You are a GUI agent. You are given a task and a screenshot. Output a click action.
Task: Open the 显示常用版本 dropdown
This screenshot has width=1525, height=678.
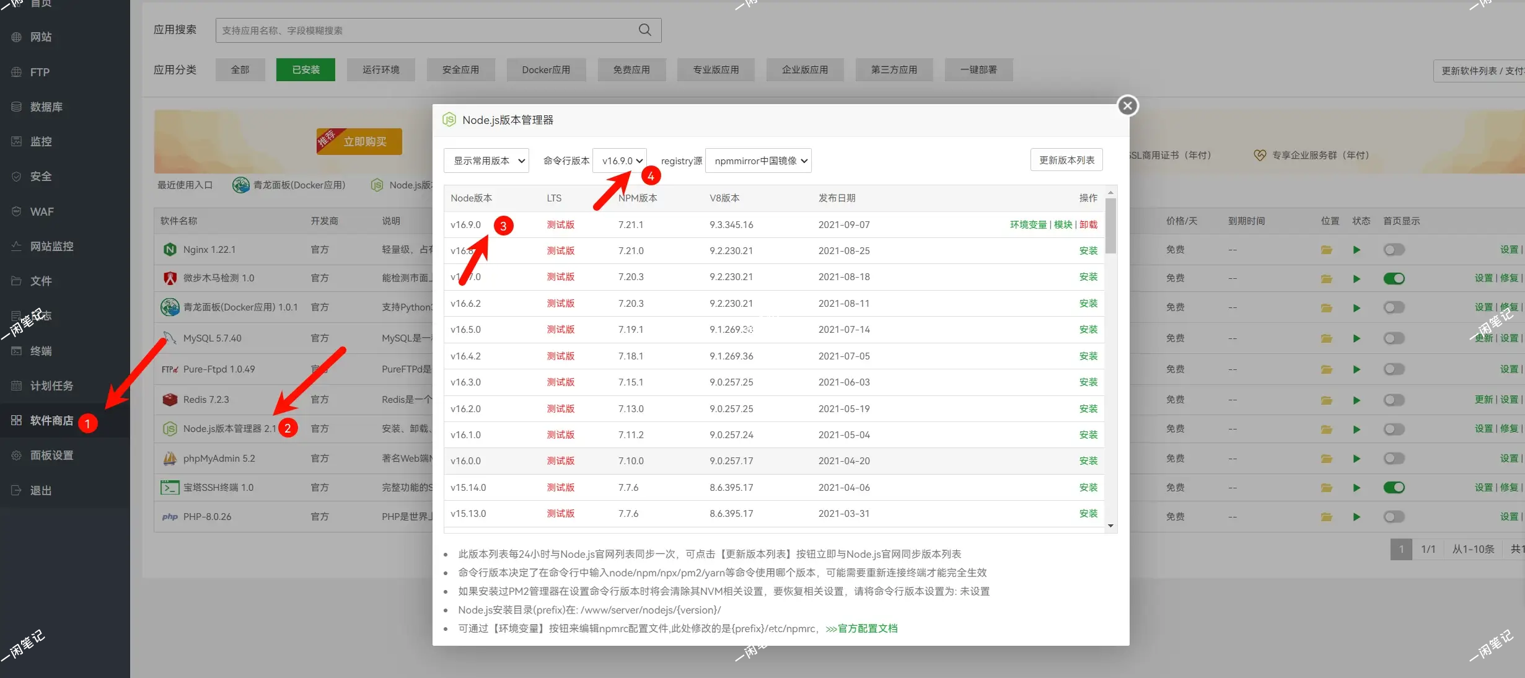tap(486, 161)
